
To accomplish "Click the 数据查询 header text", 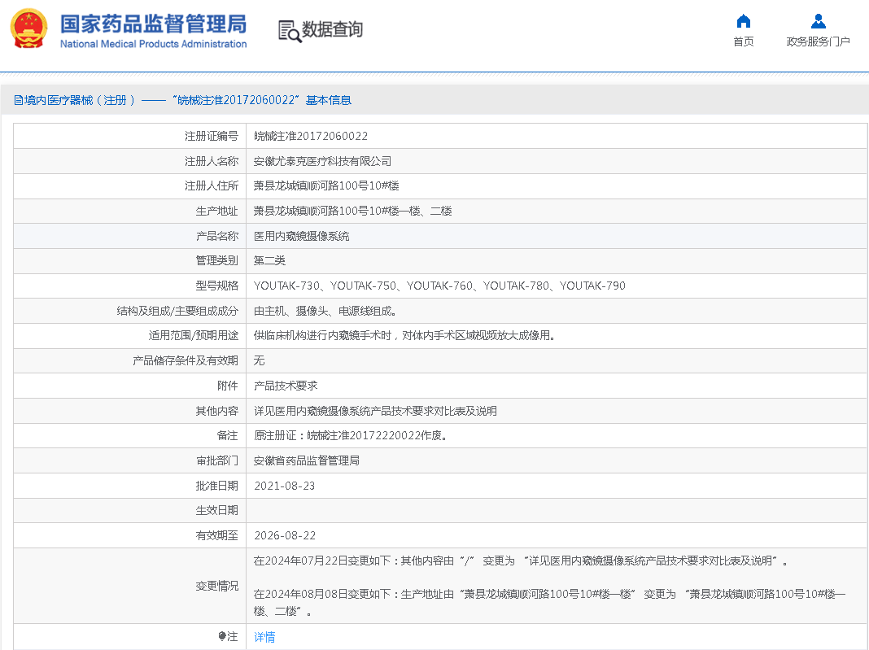I will pyautogui.click(x=332, y=30).
